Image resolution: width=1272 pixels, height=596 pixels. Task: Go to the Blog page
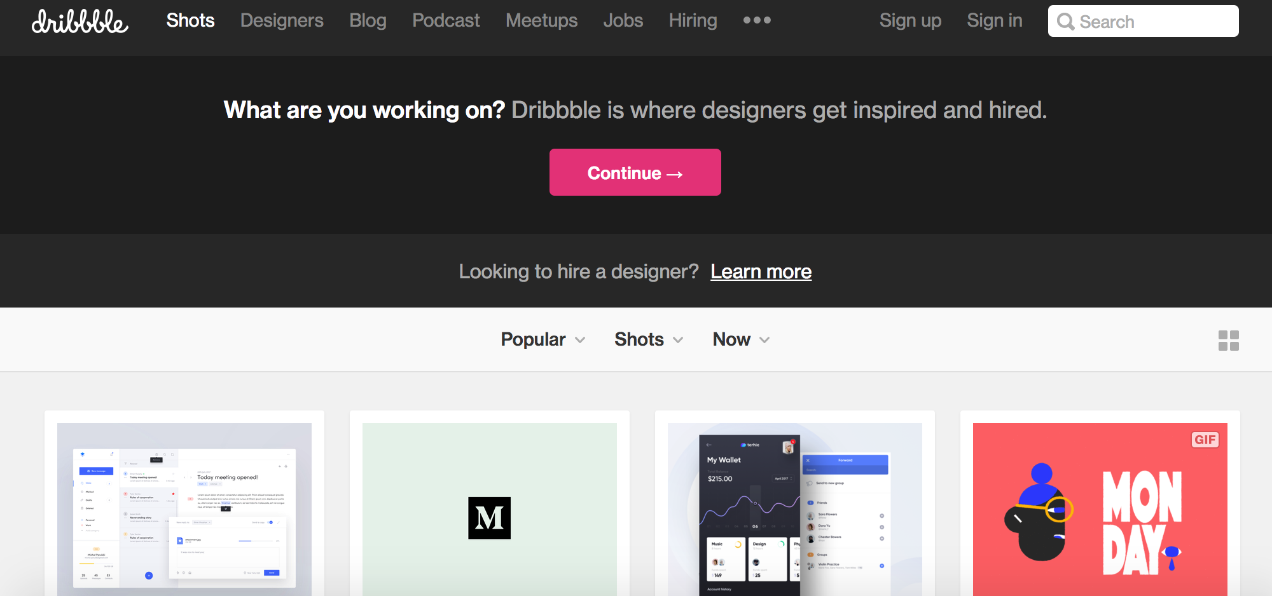(x=368, y=20)
